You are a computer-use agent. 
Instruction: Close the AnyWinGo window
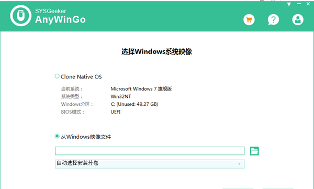pos(308,4)
